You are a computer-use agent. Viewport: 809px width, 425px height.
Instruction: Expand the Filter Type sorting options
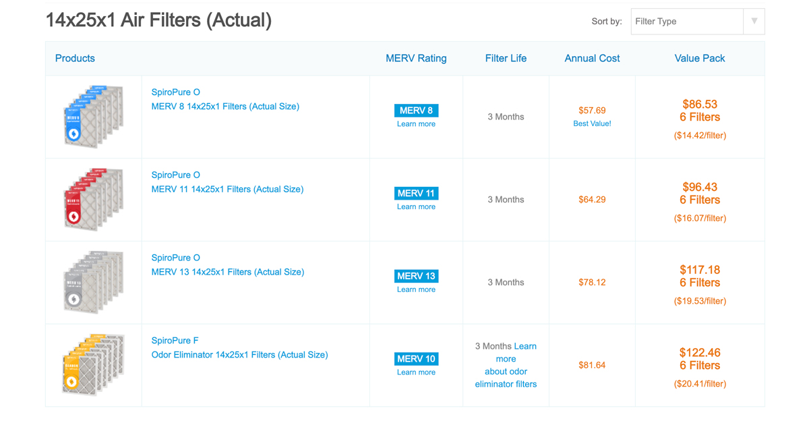pos(686,21)
